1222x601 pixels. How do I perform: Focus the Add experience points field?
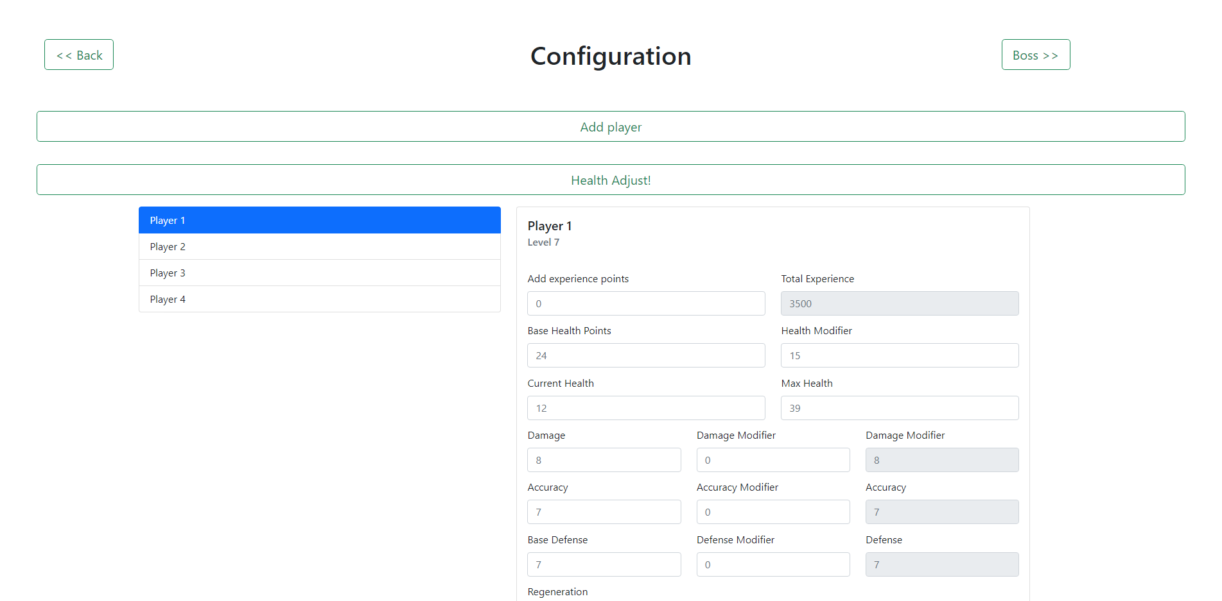point(645,304)
